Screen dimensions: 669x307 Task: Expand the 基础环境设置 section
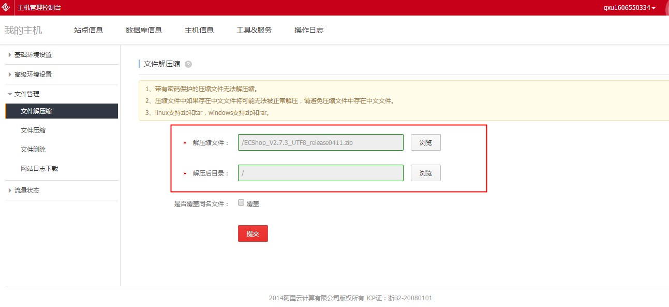(x=33, y=55)
